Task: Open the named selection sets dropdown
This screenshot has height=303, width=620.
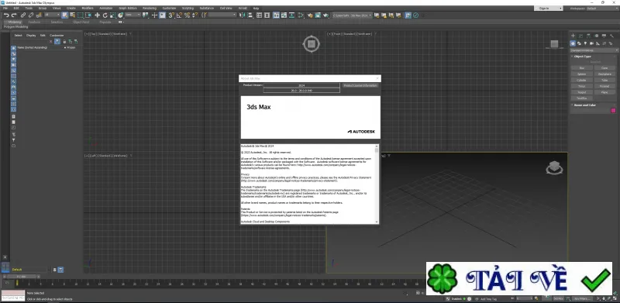Action: [x=222, y=15]
